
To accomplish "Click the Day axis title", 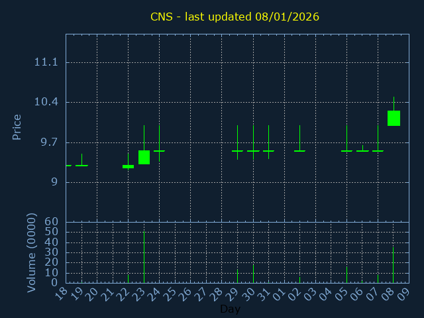I will pyautogui.click(x=230, y=309).
